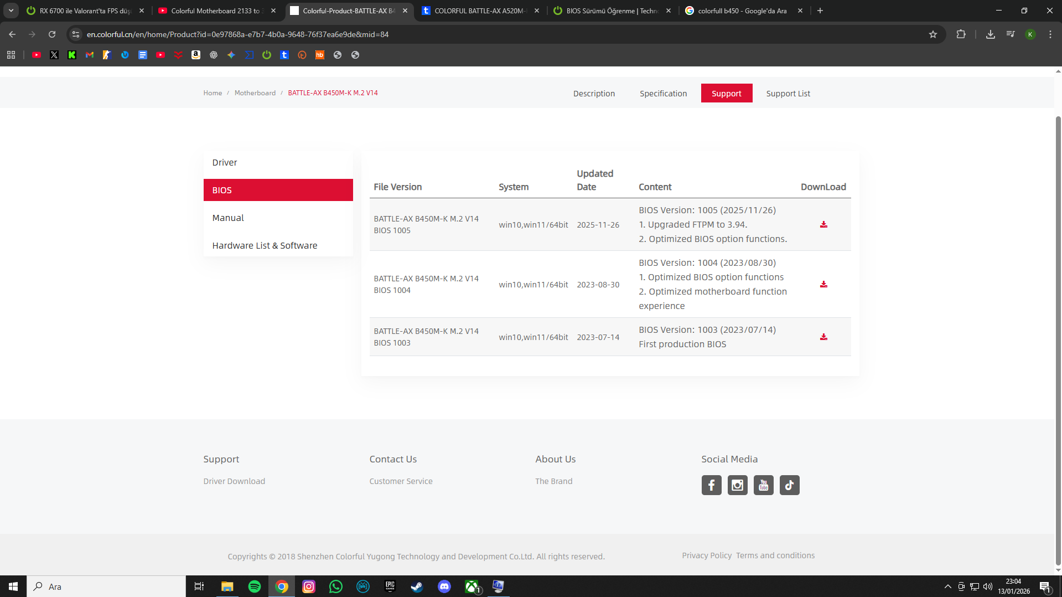Screen dimensions: 1062x597
Task: Close the BIOS Sürümü Öğrenme tab
Action: pos(669,11)
